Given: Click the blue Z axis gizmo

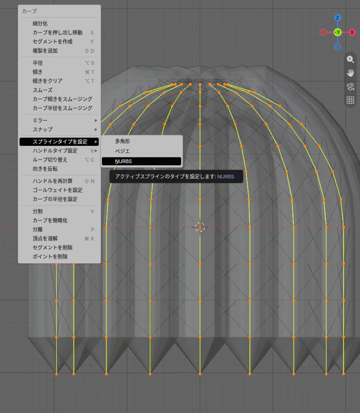Looking at the screenshot, I should pyautogui.click(x=337, y=18).
